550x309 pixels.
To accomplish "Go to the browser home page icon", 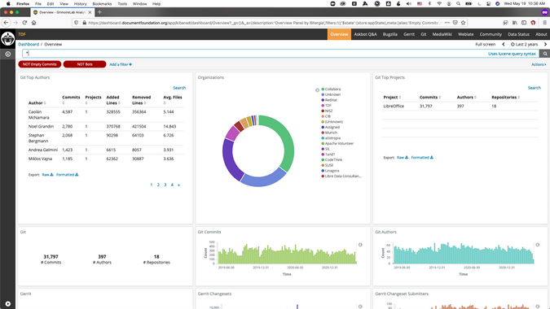I will click(33, 23).
